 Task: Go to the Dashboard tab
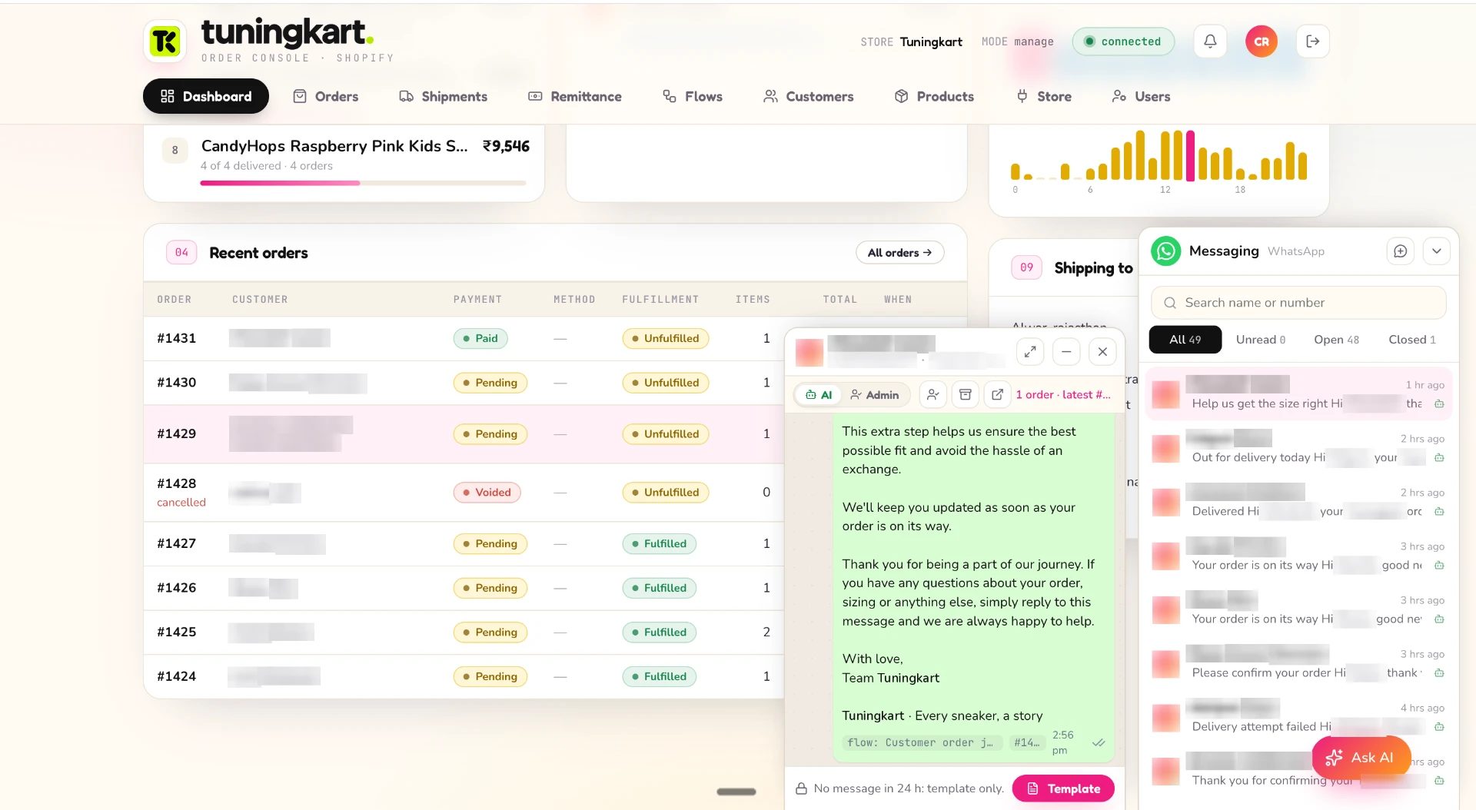[x=206, y=96]
